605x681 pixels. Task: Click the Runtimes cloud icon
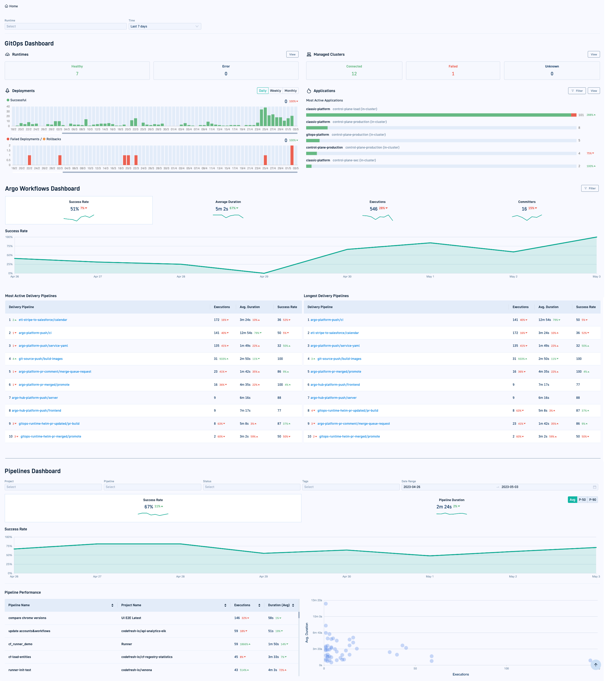[x=7, y=54]
